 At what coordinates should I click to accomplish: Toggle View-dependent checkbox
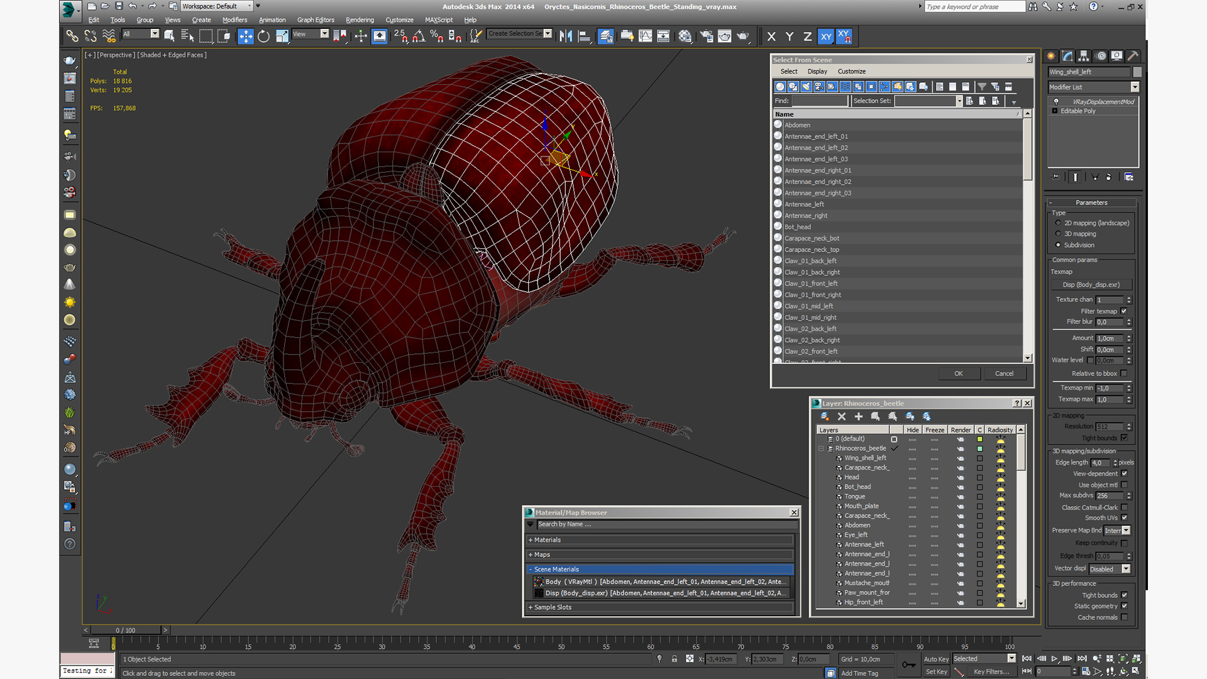click(x=1124, y=473)
